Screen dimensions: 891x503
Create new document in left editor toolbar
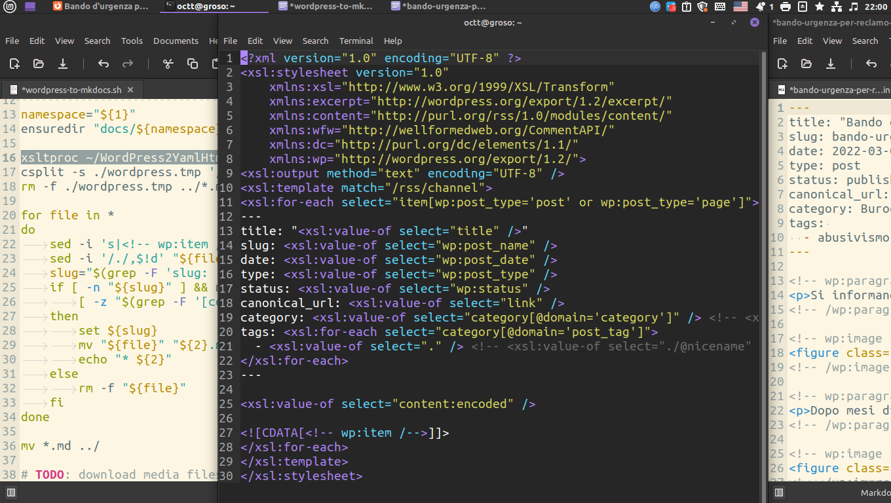click(14, 64)
